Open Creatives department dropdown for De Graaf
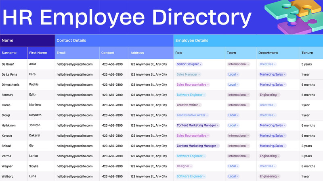The image size is (323, 181). coord(267,64)
